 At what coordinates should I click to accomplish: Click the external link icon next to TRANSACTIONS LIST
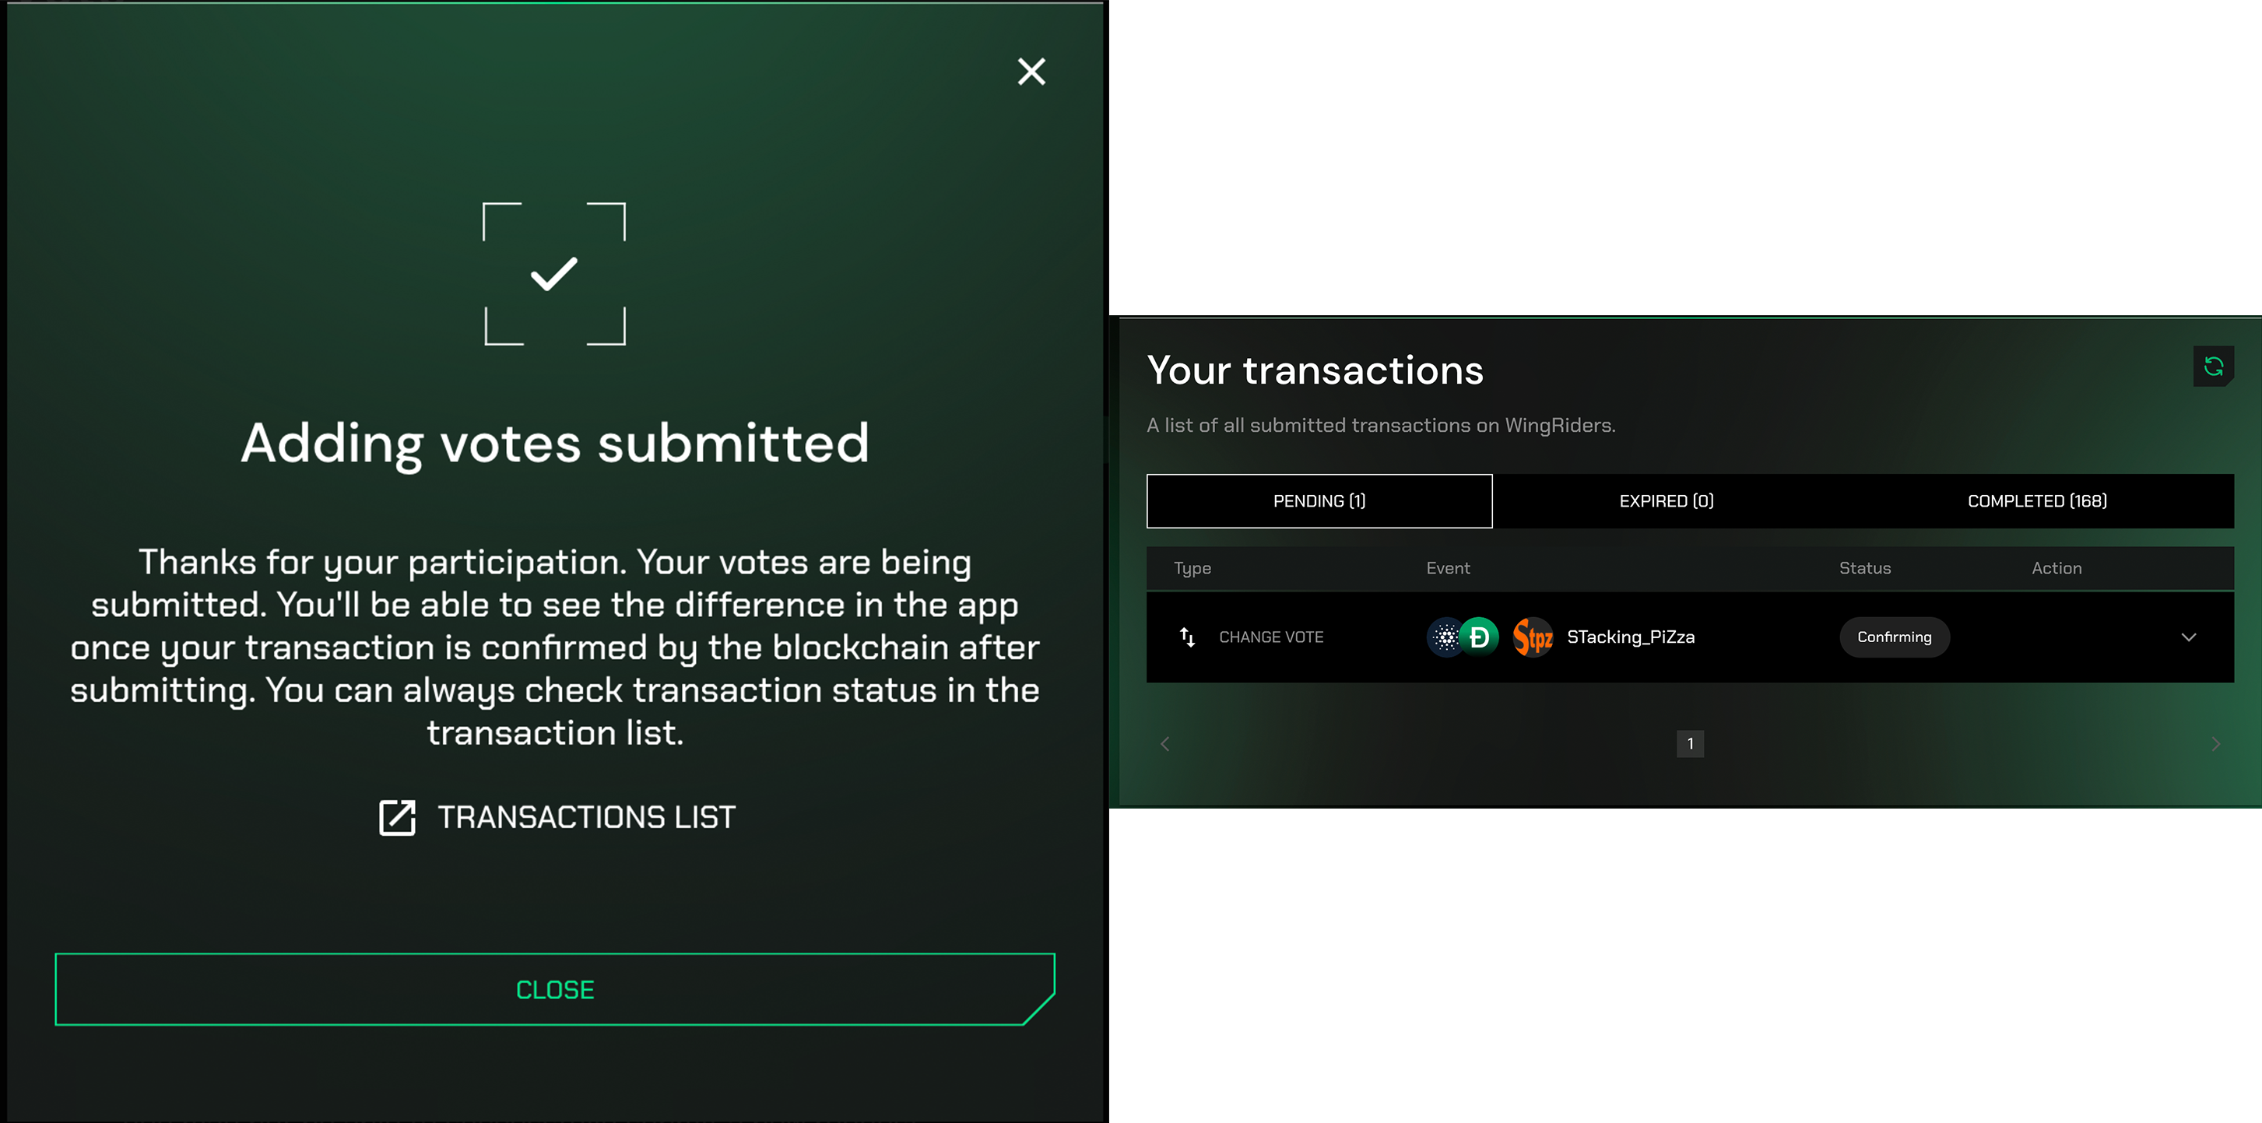pos(397,816)
